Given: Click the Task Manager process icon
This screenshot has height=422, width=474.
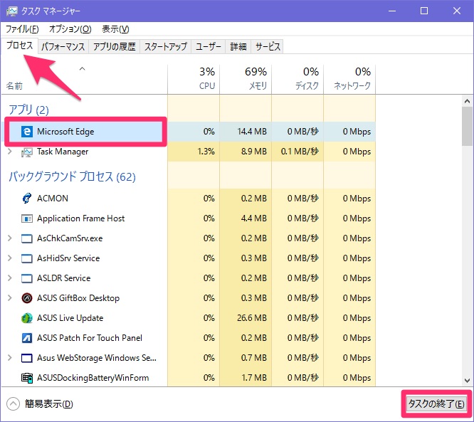Looking at the screenshot, I should [x=27, y=152].
